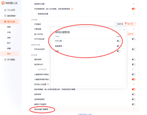Choose the 提示升级 upgrade mode
Screen dimensions: 147x115
click(x=130, y=24)
